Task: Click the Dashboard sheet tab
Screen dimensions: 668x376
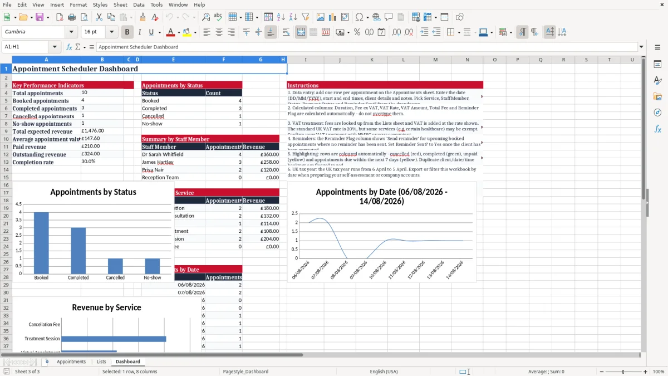Action: (128, 362)
